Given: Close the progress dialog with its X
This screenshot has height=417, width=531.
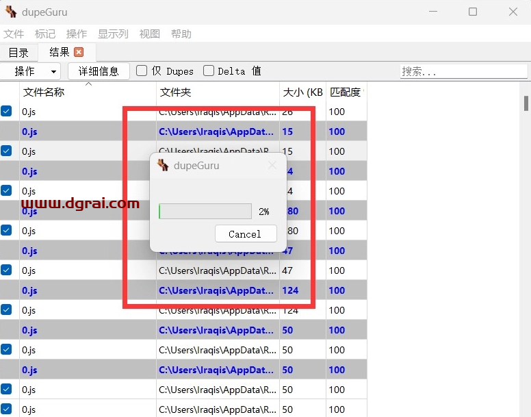Looking at the screenshot, I should tap(272, 165).
